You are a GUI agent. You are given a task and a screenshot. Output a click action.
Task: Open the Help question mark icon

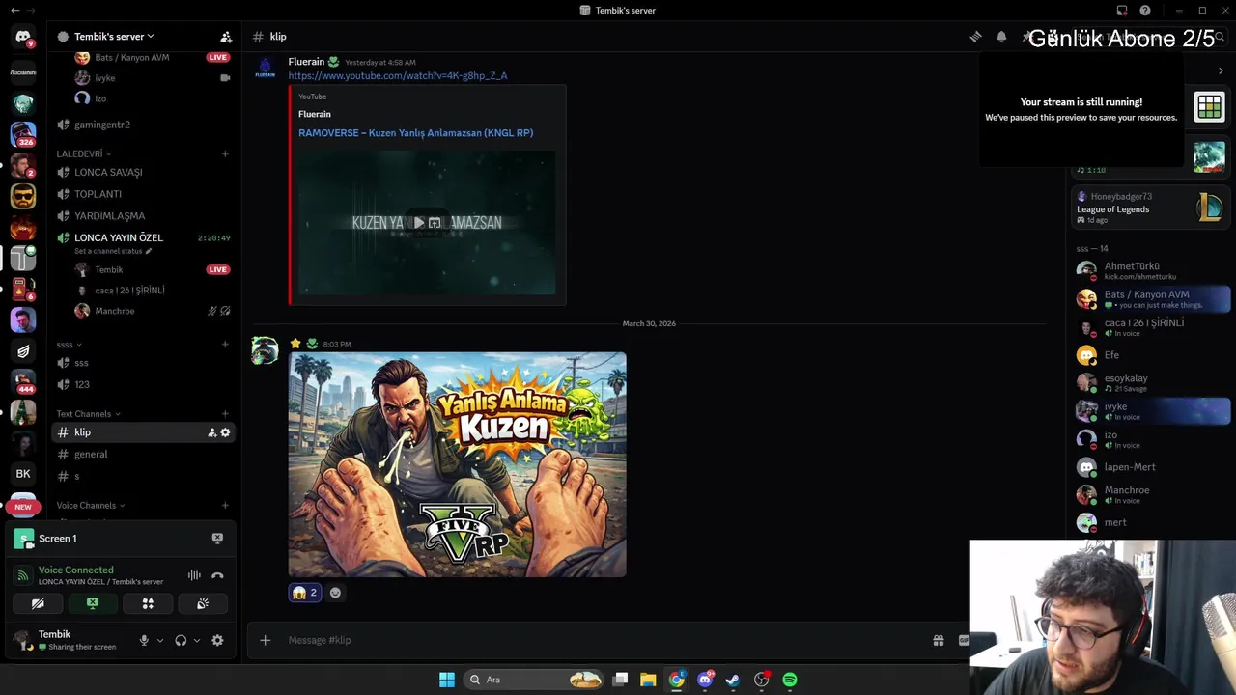pos(1145,11)
